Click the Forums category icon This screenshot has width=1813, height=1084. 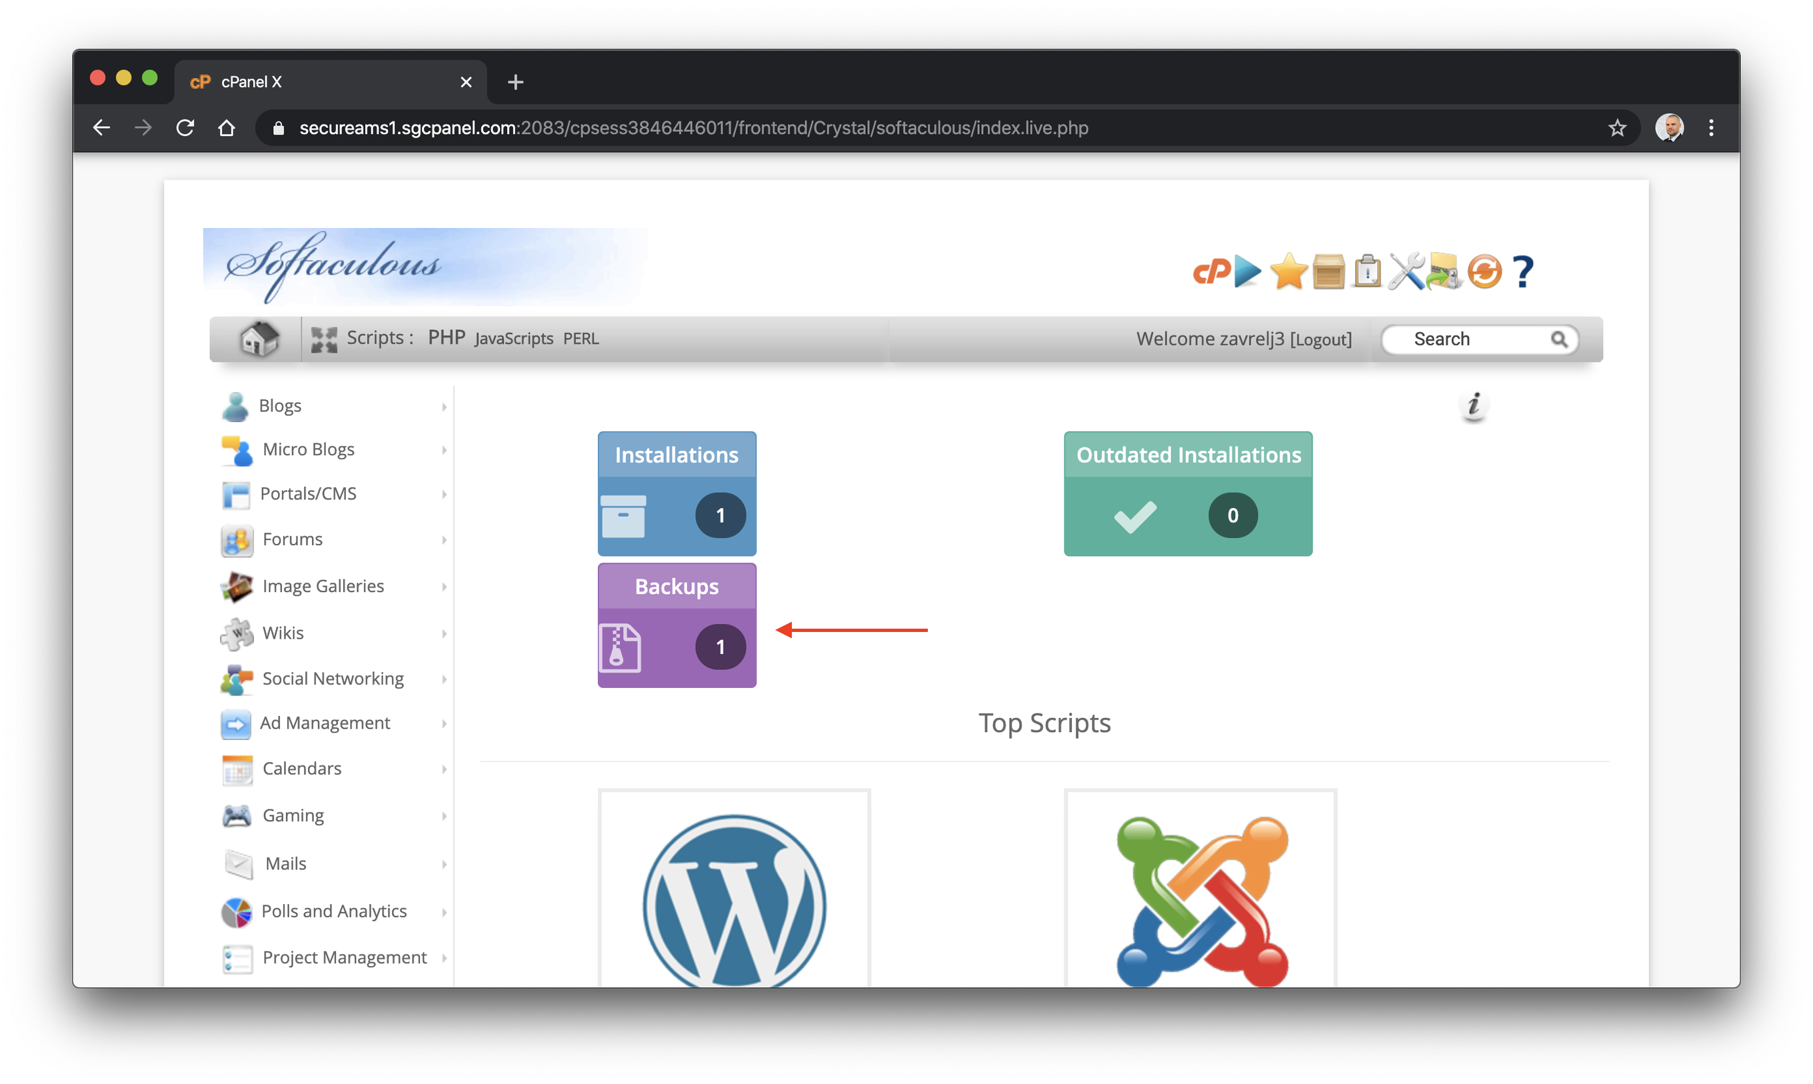237,541
